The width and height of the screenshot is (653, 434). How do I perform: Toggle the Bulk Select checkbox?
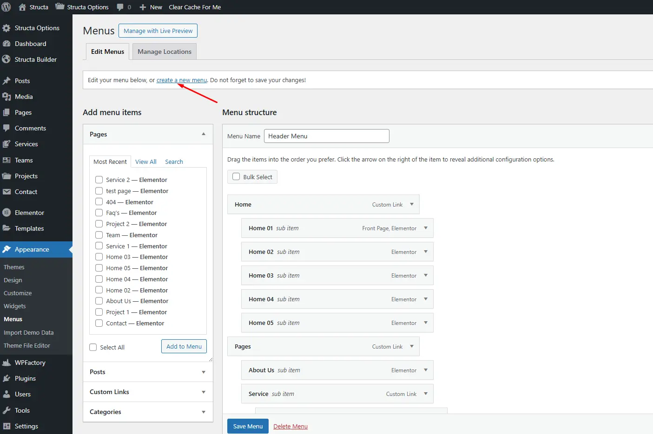pyautogui.click(x=236, y=176)
